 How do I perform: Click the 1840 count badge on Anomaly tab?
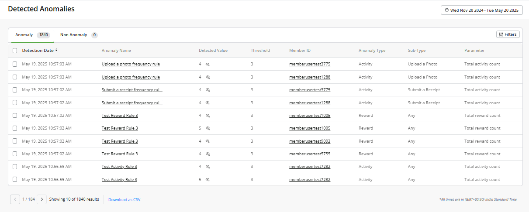(x=43, y=35)
